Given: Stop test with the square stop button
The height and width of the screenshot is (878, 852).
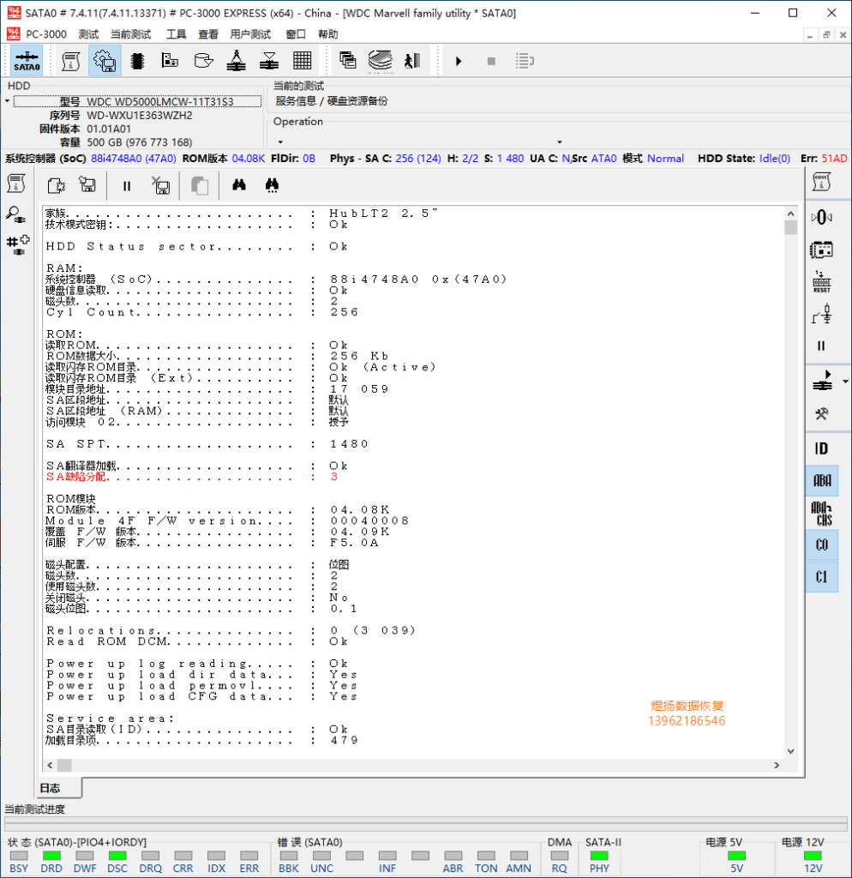Looking at the screenshot, I should tap(491, 61).
